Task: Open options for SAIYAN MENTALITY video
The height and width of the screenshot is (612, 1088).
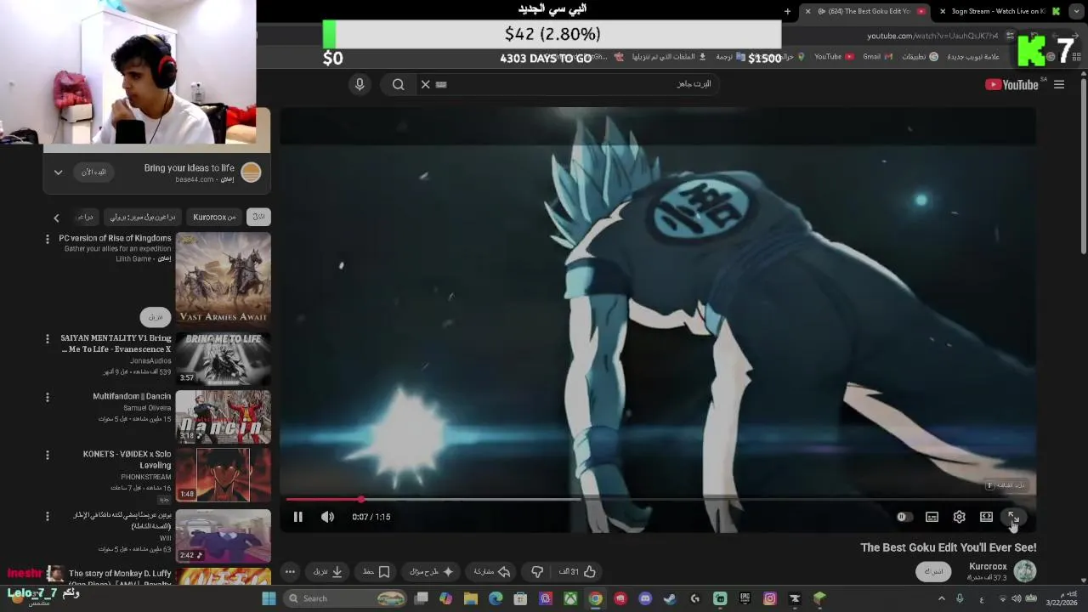Action: click(48, 339)
